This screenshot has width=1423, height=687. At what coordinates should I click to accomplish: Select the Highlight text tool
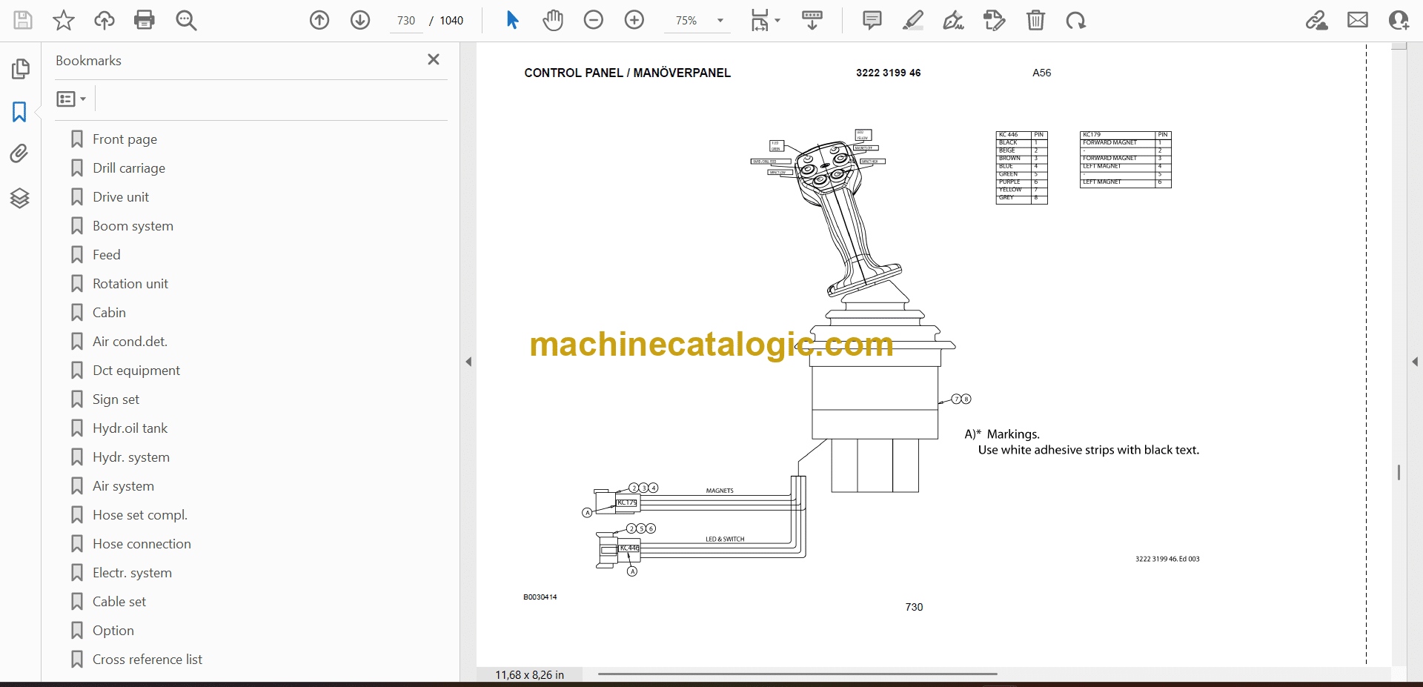tap(913, 20)
